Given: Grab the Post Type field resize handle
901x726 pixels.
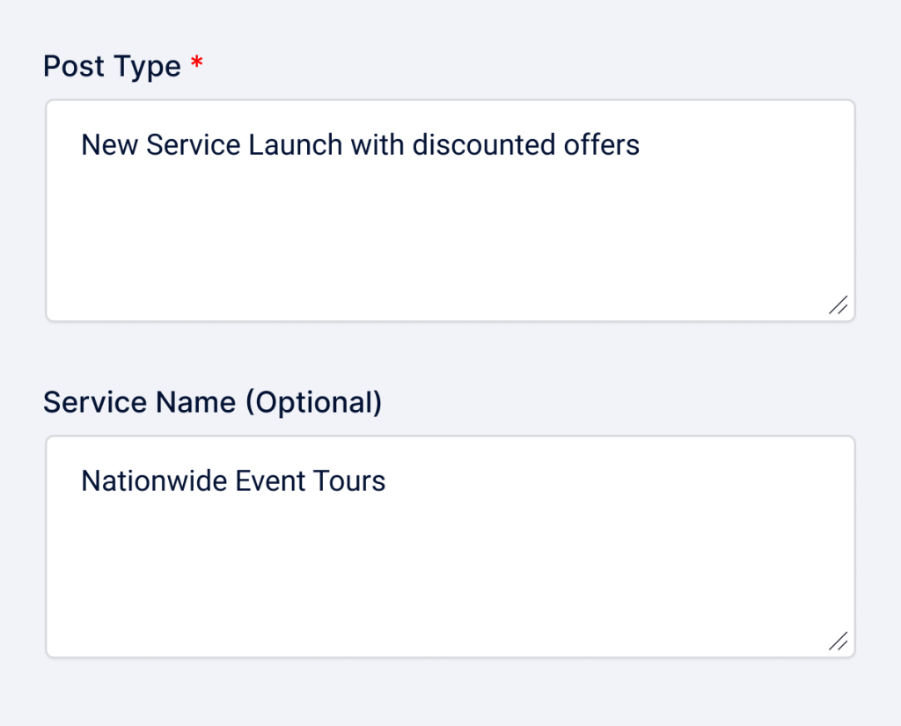Looking at the screenshot, I should click(839, 304).
